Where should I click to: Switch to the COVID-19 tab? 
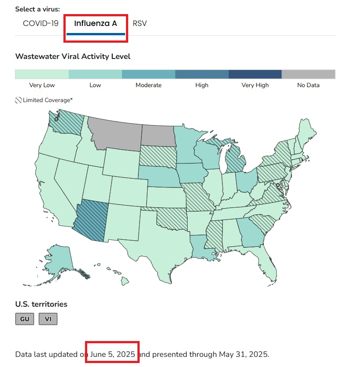pos(41,23)
